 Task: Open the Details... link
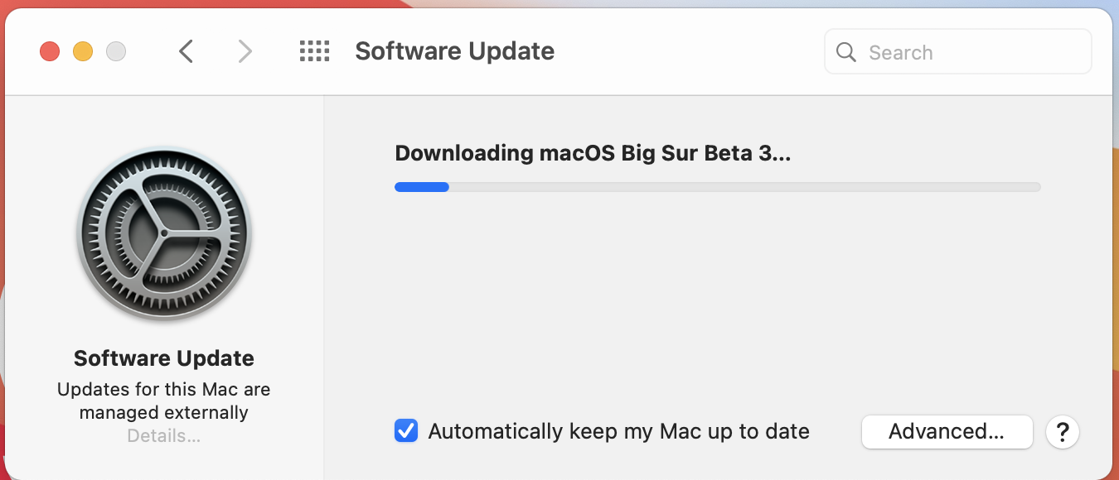pyautogui.click(x=163, y=435)
